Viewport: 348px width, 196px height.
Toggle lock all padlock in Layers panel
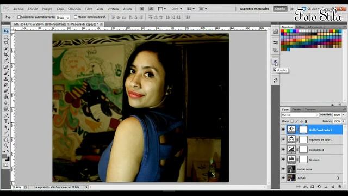point(306,121)
